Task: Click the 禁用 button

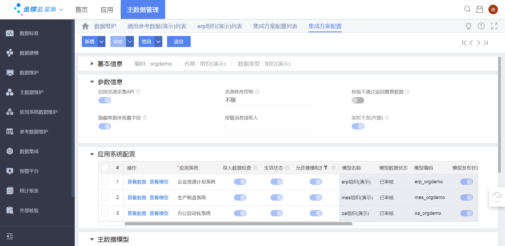Action: 147,41
